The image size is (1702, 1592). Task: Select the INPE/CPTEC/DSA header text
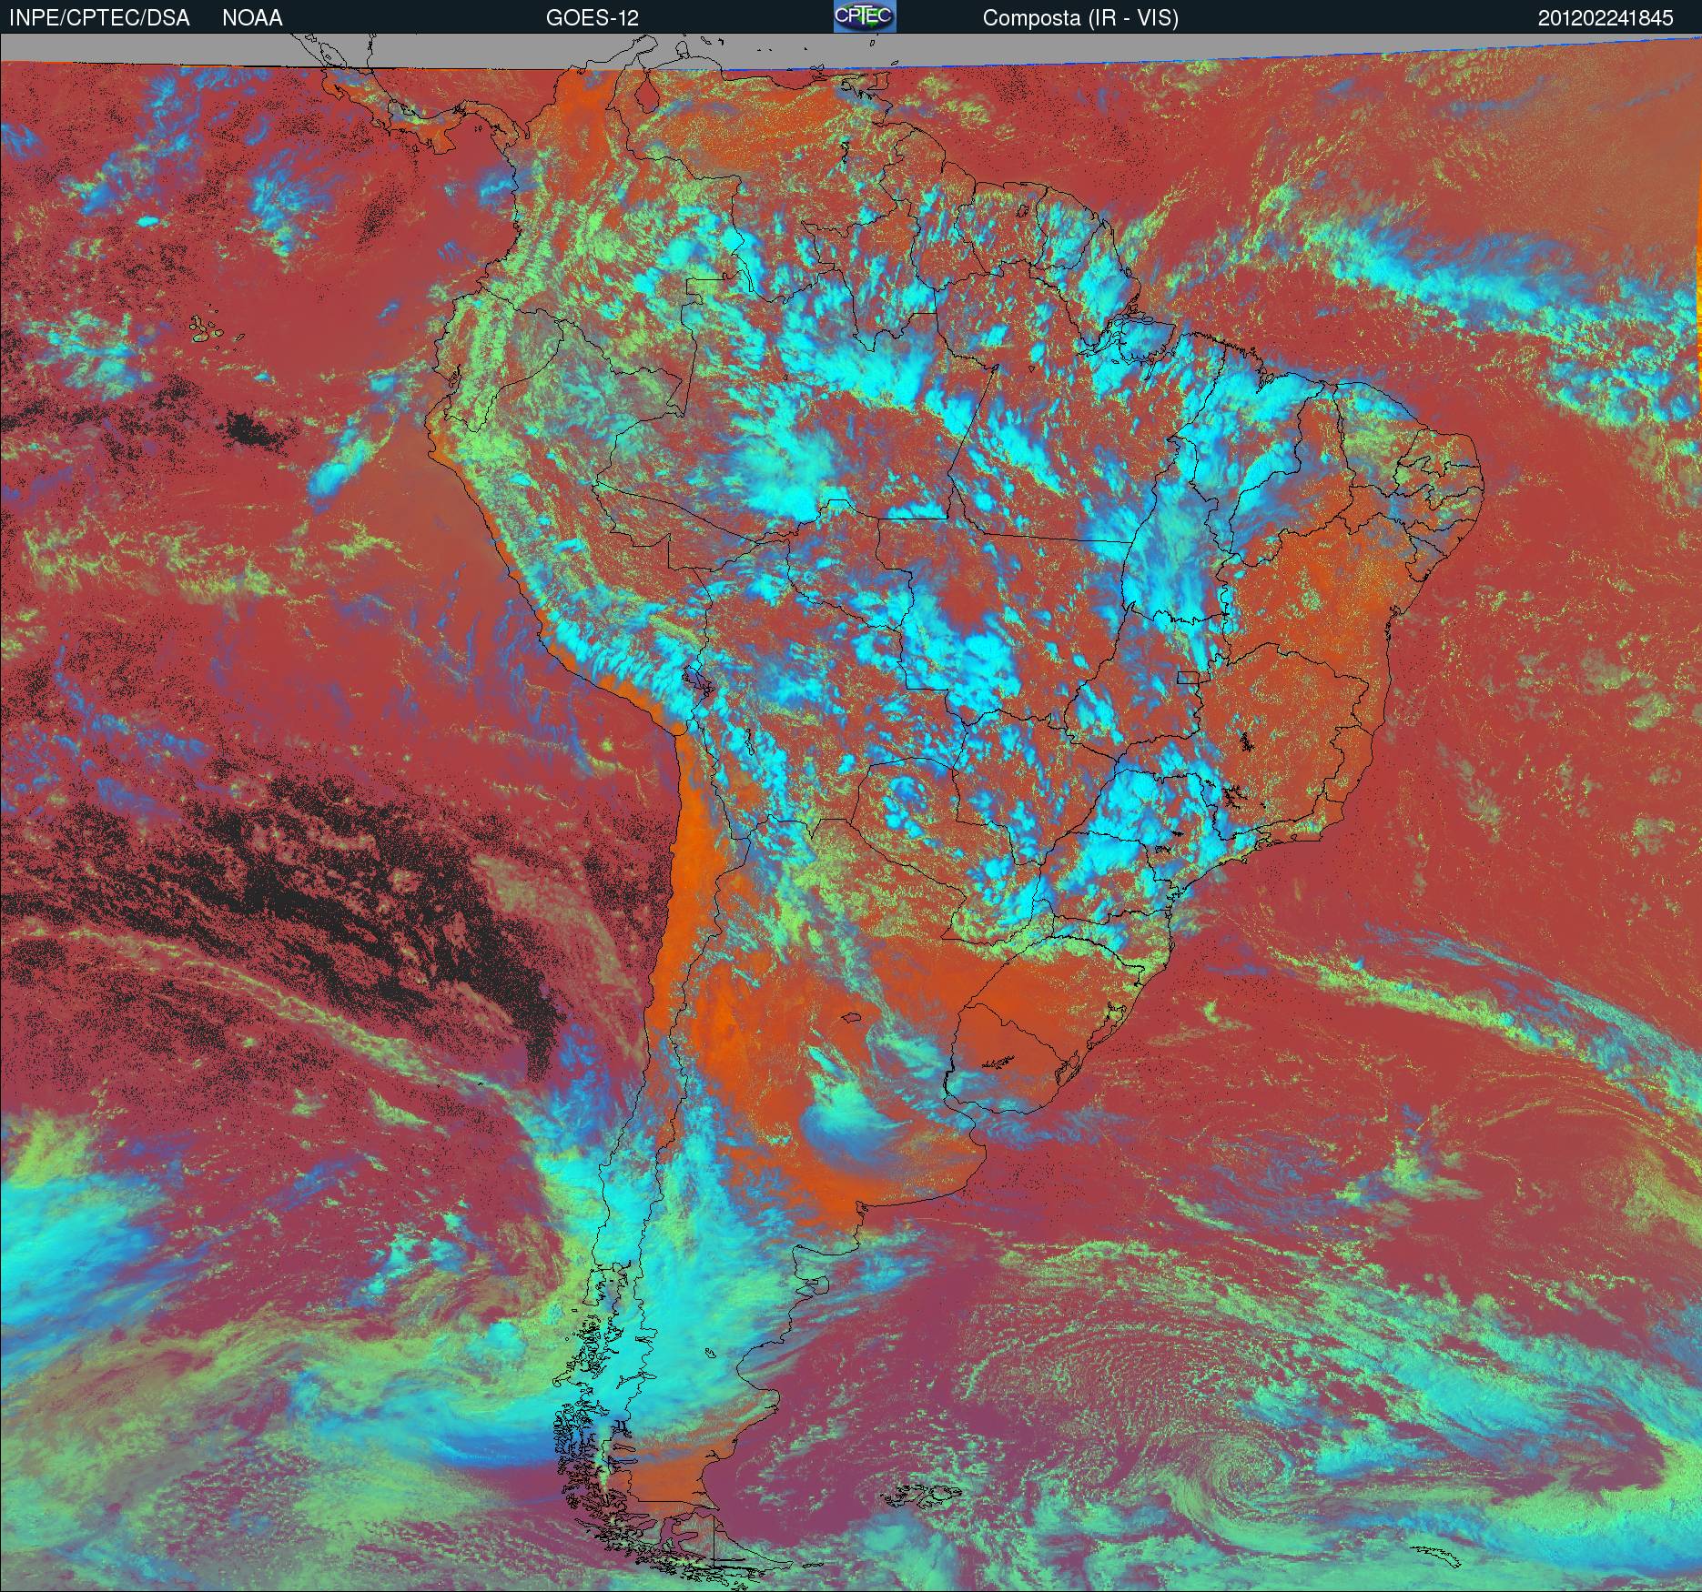point(99,18)
